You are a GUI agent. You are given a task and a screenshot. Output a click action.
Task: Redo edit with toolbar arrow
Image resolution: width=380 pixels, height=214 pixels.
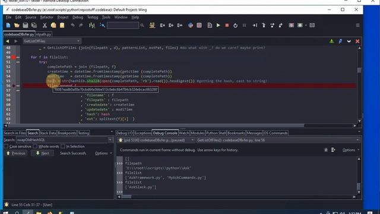(81, 25)
